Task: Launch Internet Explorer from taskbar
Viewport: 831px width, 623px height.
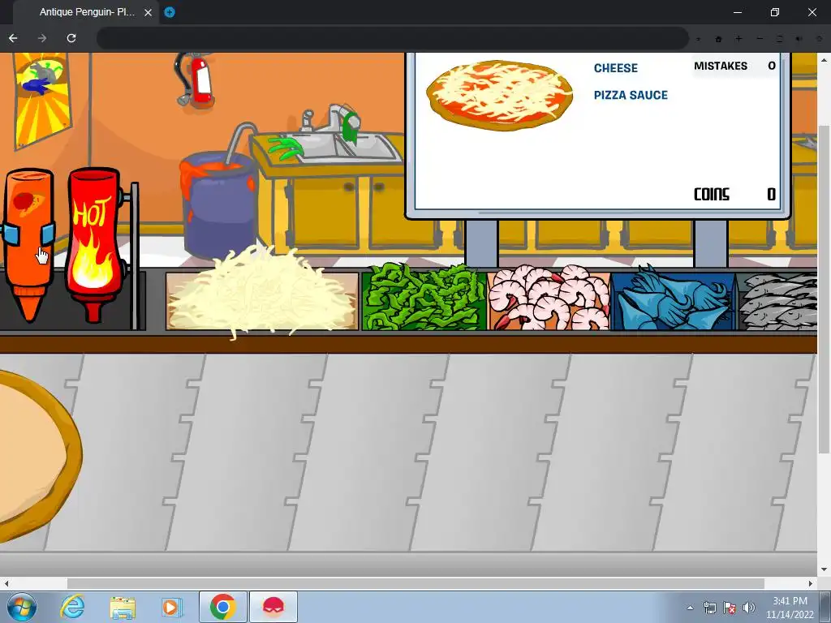Action: (72, 607)
